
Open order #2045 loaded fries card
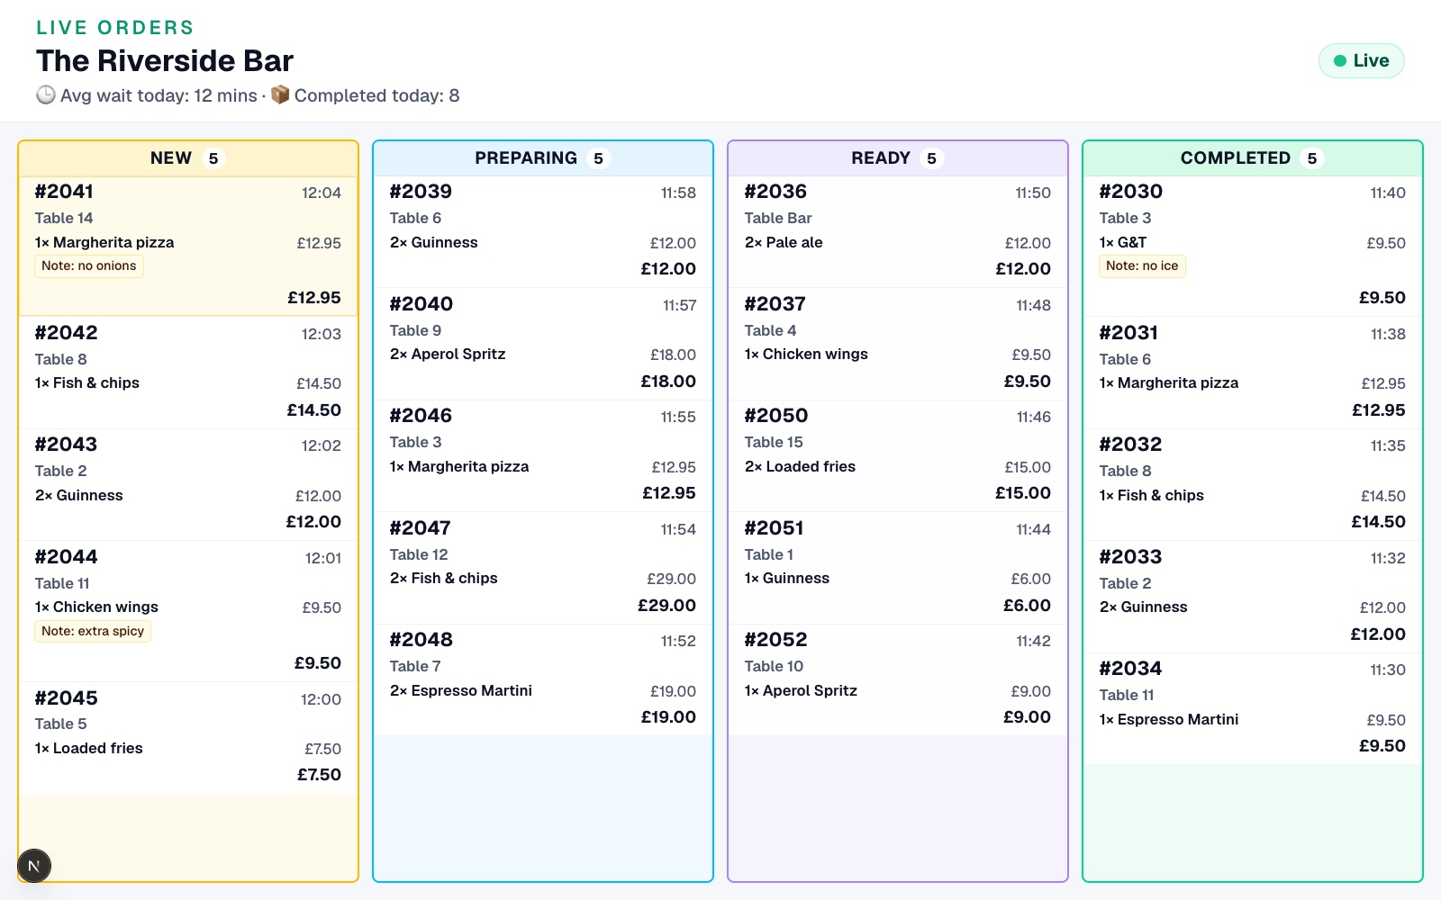188,737
